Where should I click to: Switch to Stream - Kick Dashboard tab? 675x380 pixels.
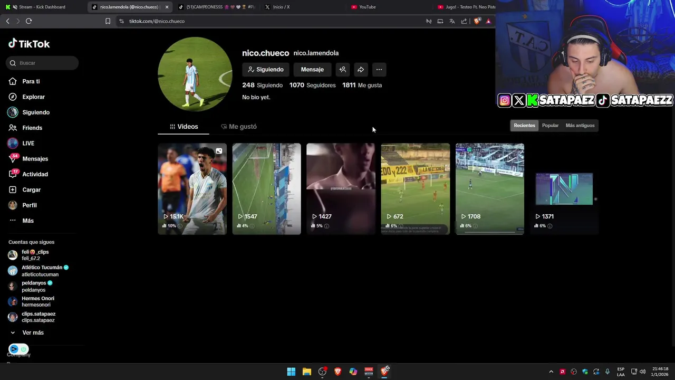pyautogui.click(x=42, y=7)
